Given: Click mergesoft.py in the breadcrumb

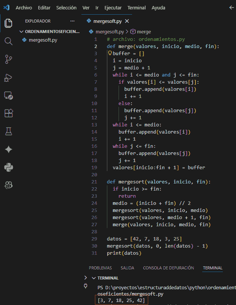Looking at the screenshot, I should click(x=110, y=32).
